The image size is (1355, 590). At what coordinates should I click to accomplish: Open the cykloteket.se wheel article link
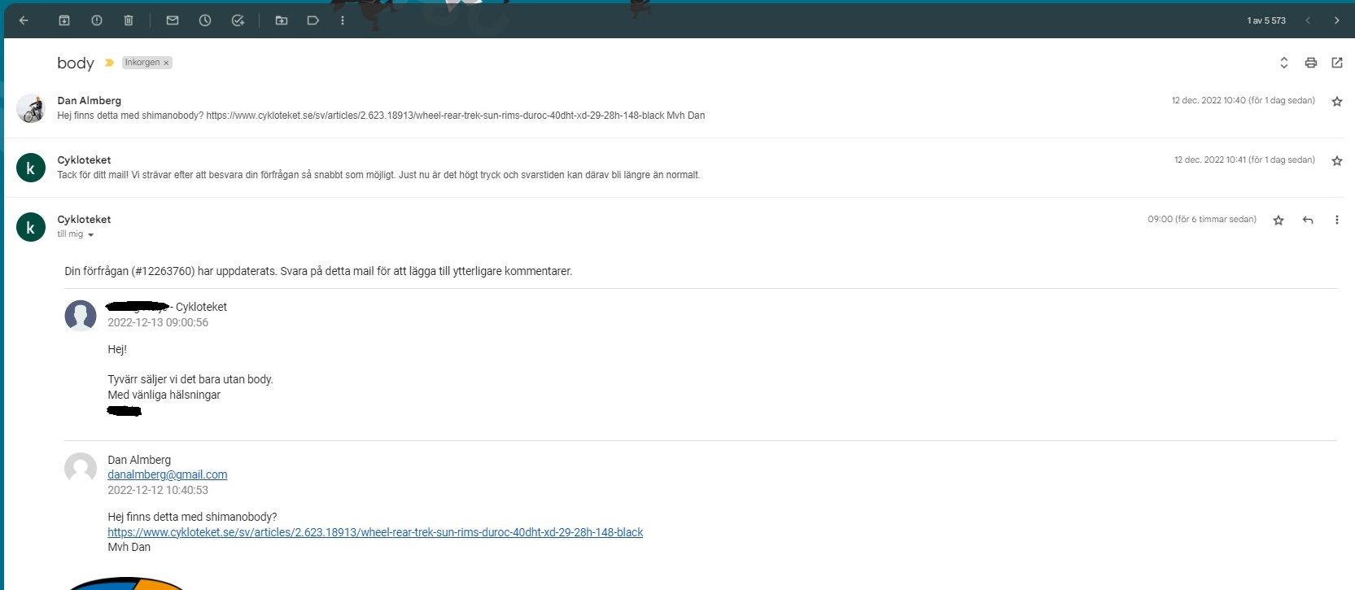click(x=375, y=532)
